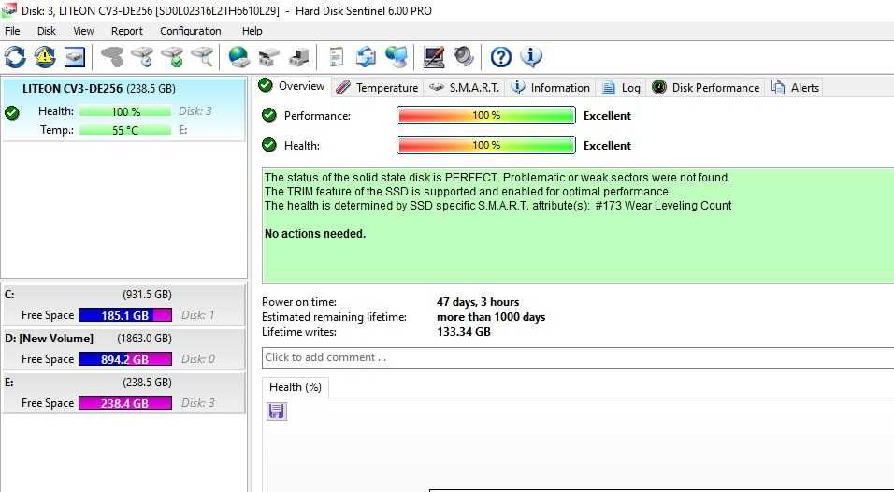Click the 'Excellent' label next to Health
894x492 pixels.
click(607, 145)
